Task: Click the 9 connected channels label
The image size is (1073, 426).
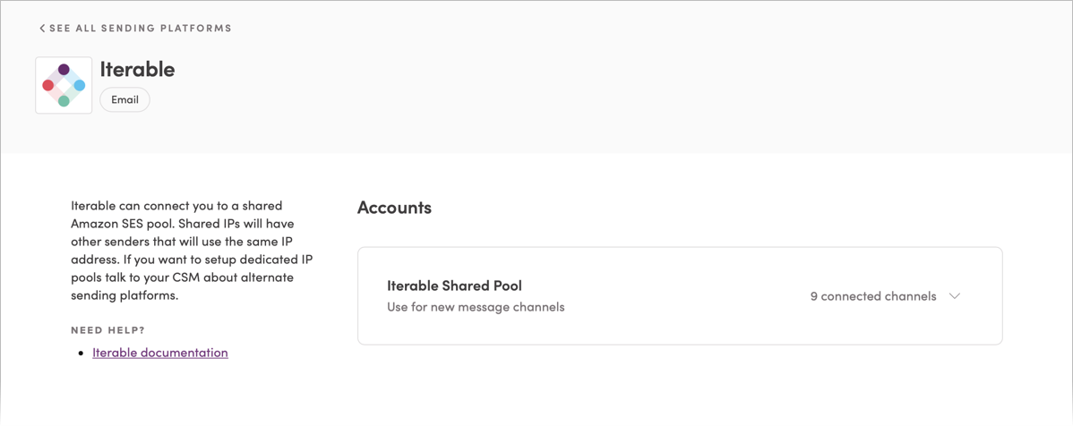Action: coord(873,297)
